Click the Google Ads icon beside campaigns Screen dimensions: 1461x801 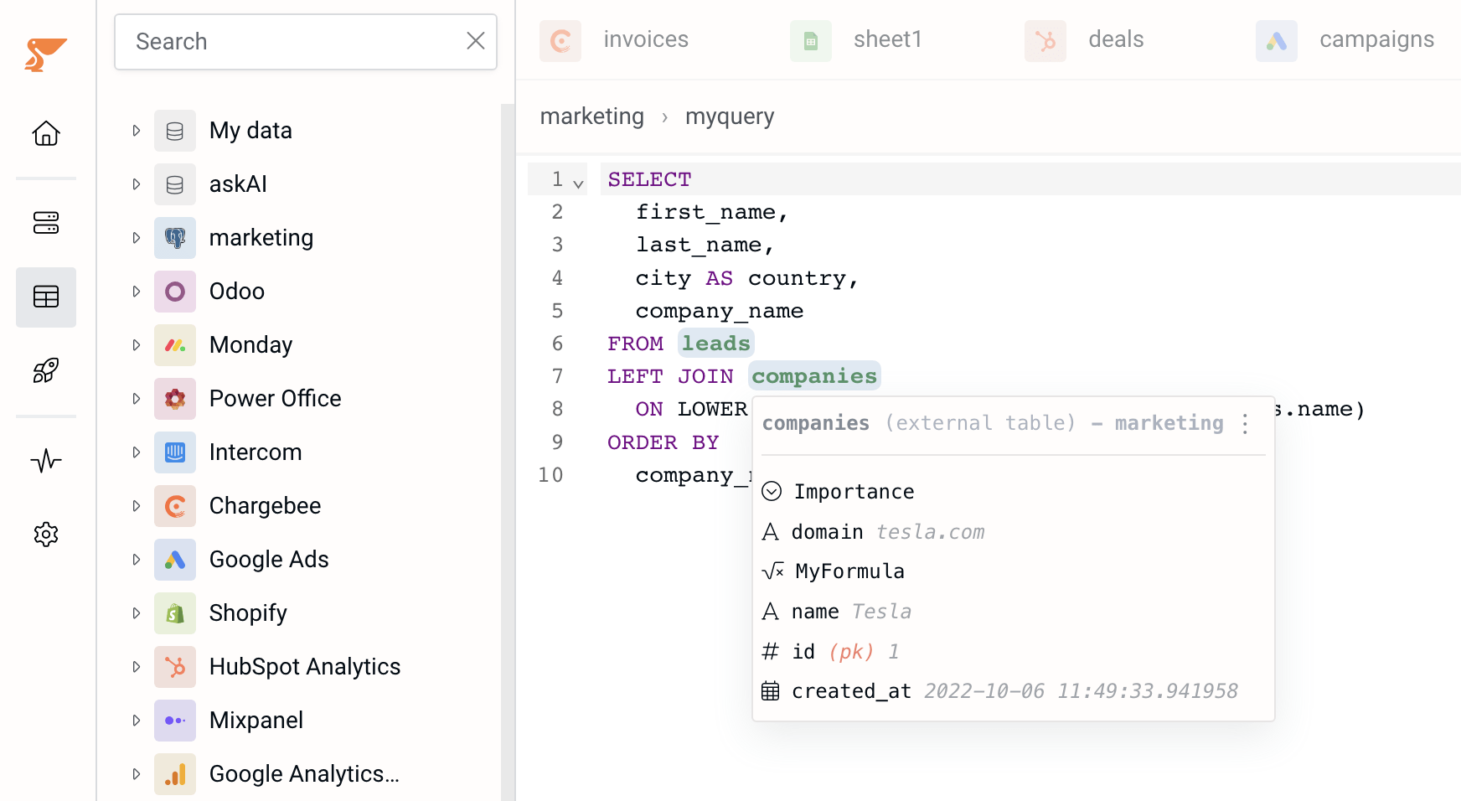click(x=1276, y=40)
